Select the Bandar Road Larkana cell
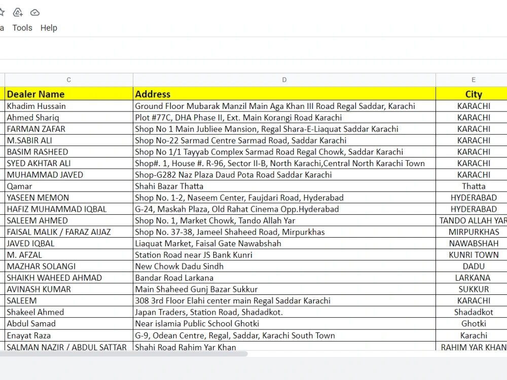The height and width of the screenshot is (380, 507). (284, 278)
